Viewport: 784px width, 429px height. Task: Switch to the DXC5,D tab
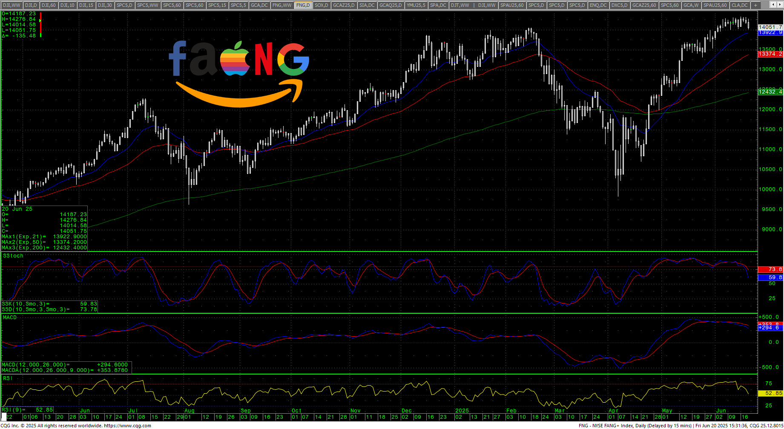pyautogui.click(x=620, y=5)
